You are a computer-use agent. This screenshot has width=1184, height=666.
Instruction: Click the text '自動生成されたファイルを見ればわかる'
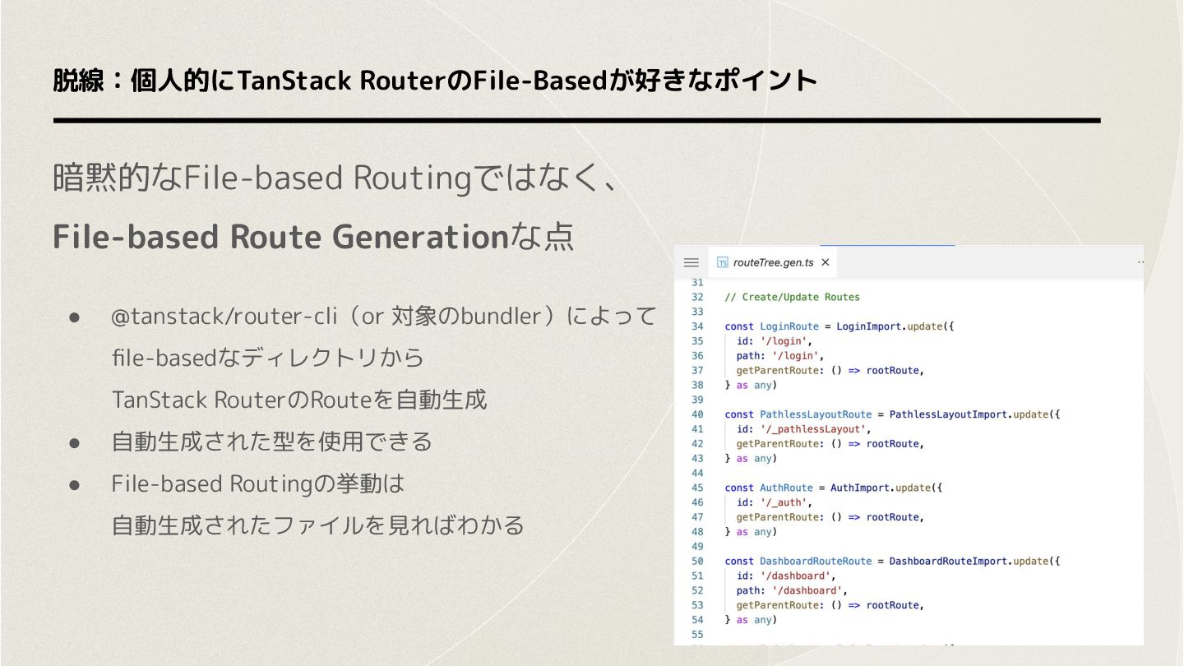click(x=318, y=525)
